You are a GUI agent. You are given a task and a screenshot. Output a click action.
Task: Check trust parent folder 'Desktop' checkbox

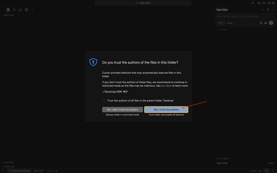(x=104, y=101)
